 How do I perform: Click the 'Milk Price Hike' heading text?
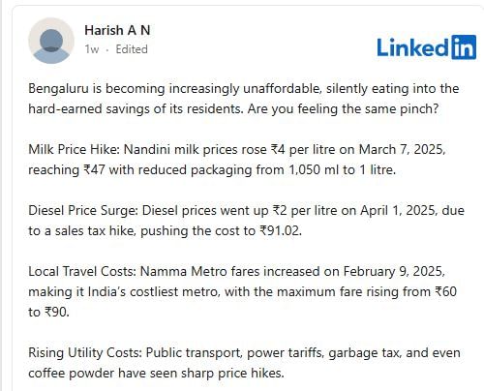click(73, 150)
